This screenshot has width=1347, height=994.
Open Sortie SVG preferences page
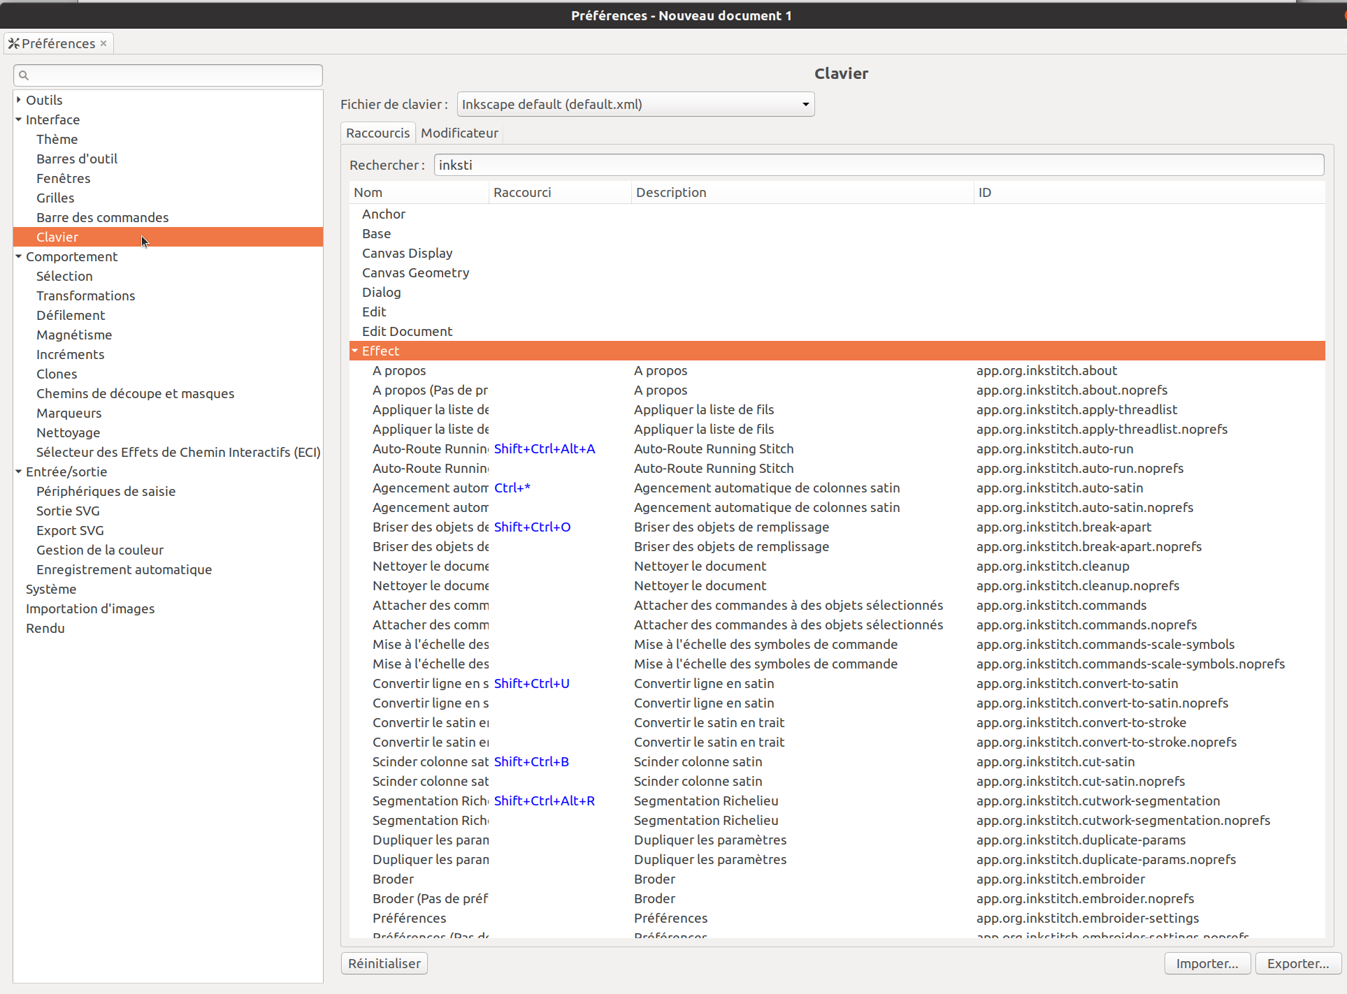(x=68, y=511)
